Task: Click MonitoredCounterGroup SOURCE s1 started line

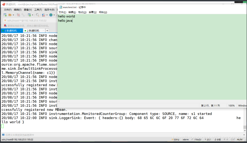Action: pos(107,114)
